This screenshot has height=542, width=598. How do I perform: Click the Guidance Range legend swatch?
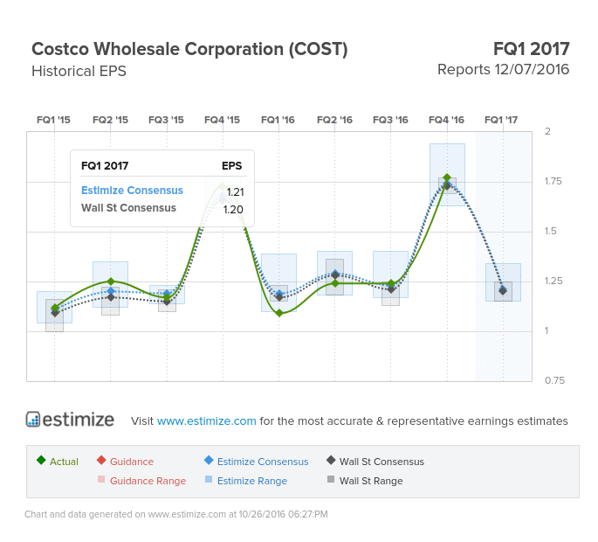point(101,479)
